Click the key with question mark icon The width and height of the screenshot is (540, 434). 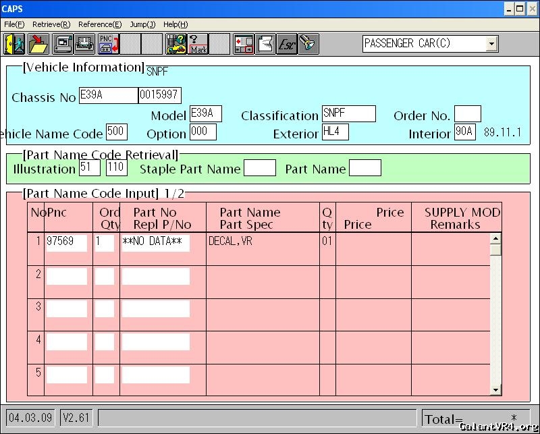click(x=176, y=44)
